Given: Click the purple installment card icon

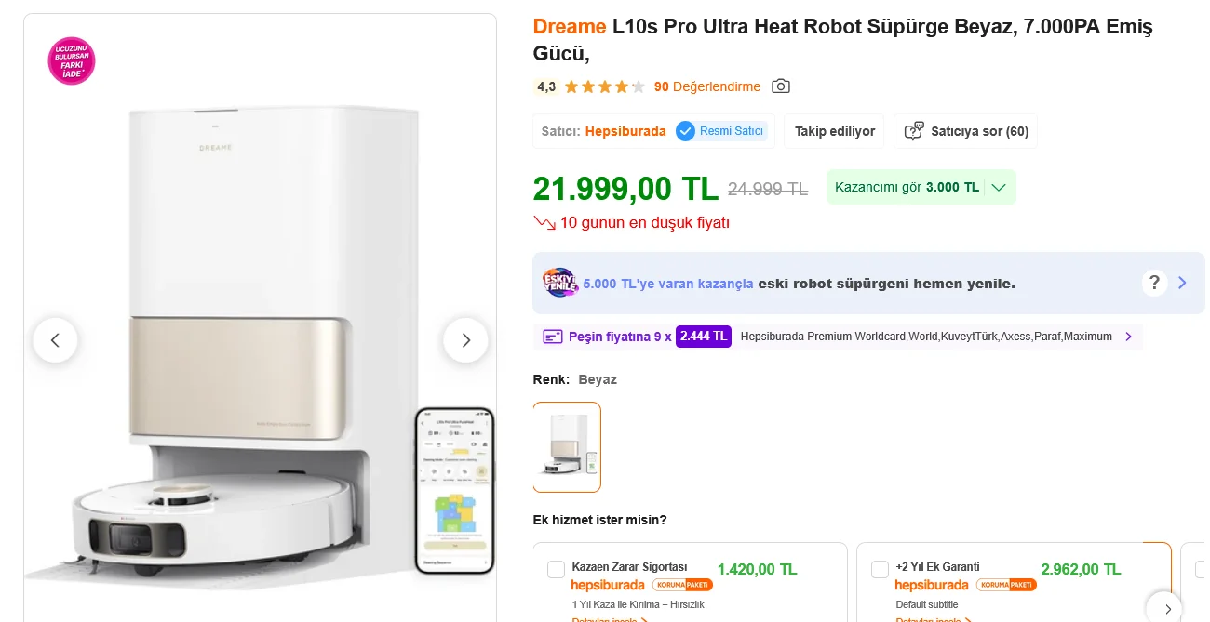Looking at the screenshot, I should [x=553, y=337].
